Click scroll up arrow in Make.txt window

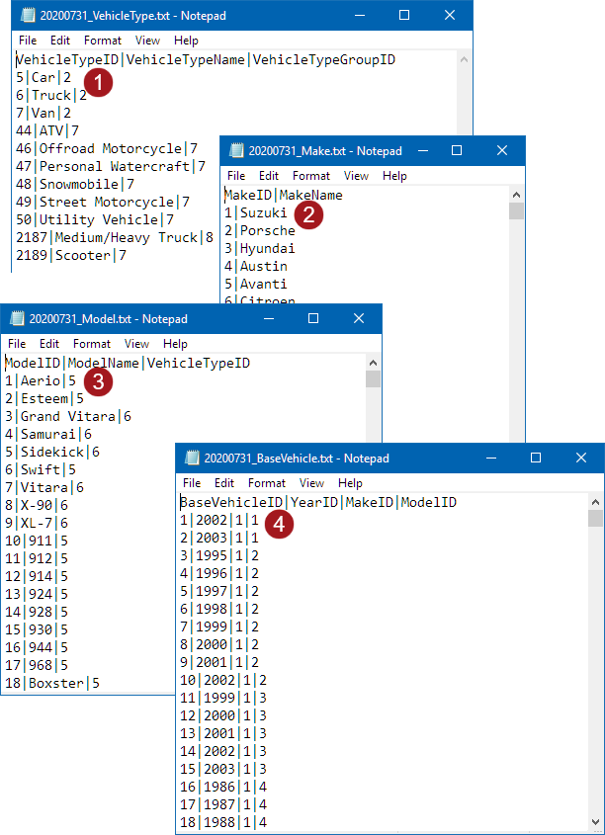(x=516, y=195)
